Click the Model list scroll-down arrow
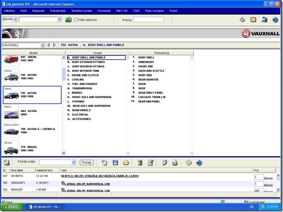 tap(64, 153)
